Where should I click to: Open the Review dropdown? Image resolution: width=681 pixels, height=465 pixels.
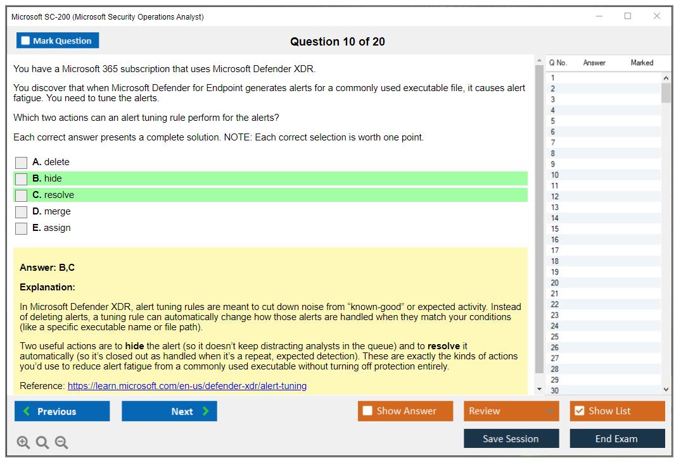pos(511,411)
